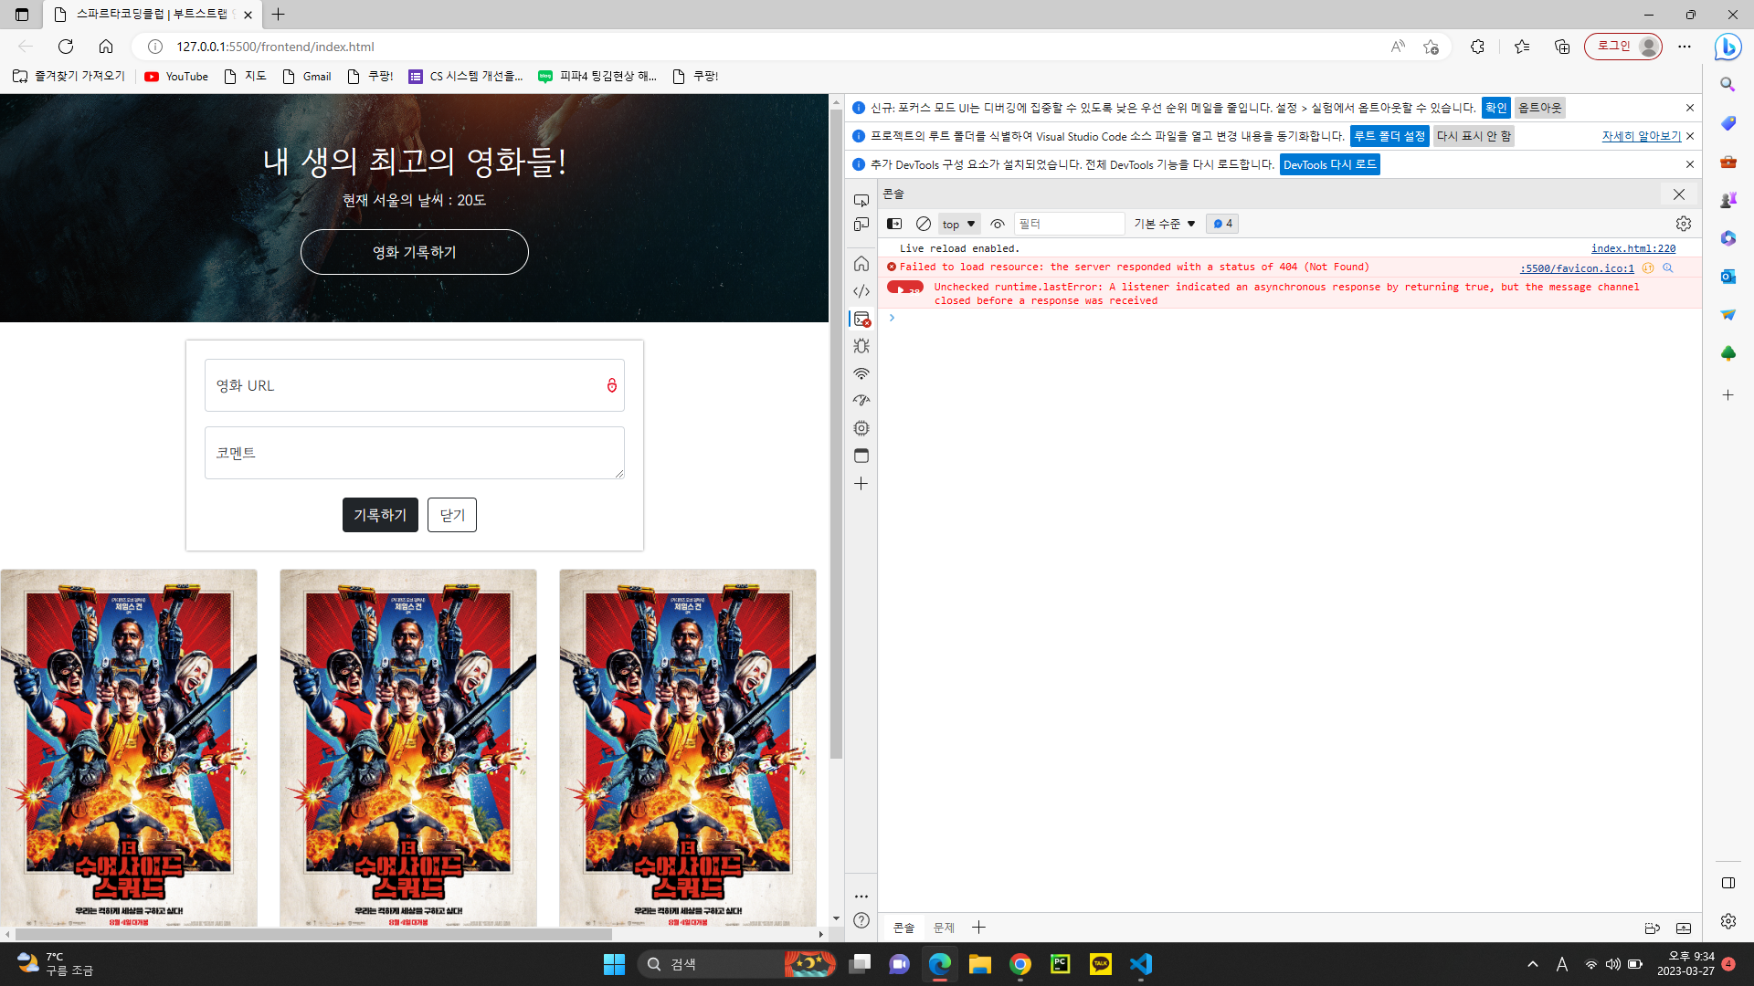This screenshot has height=986, width=1754.
Task: Dismiss the DevTools reload info bar
Action: [x=1689, y=164]
